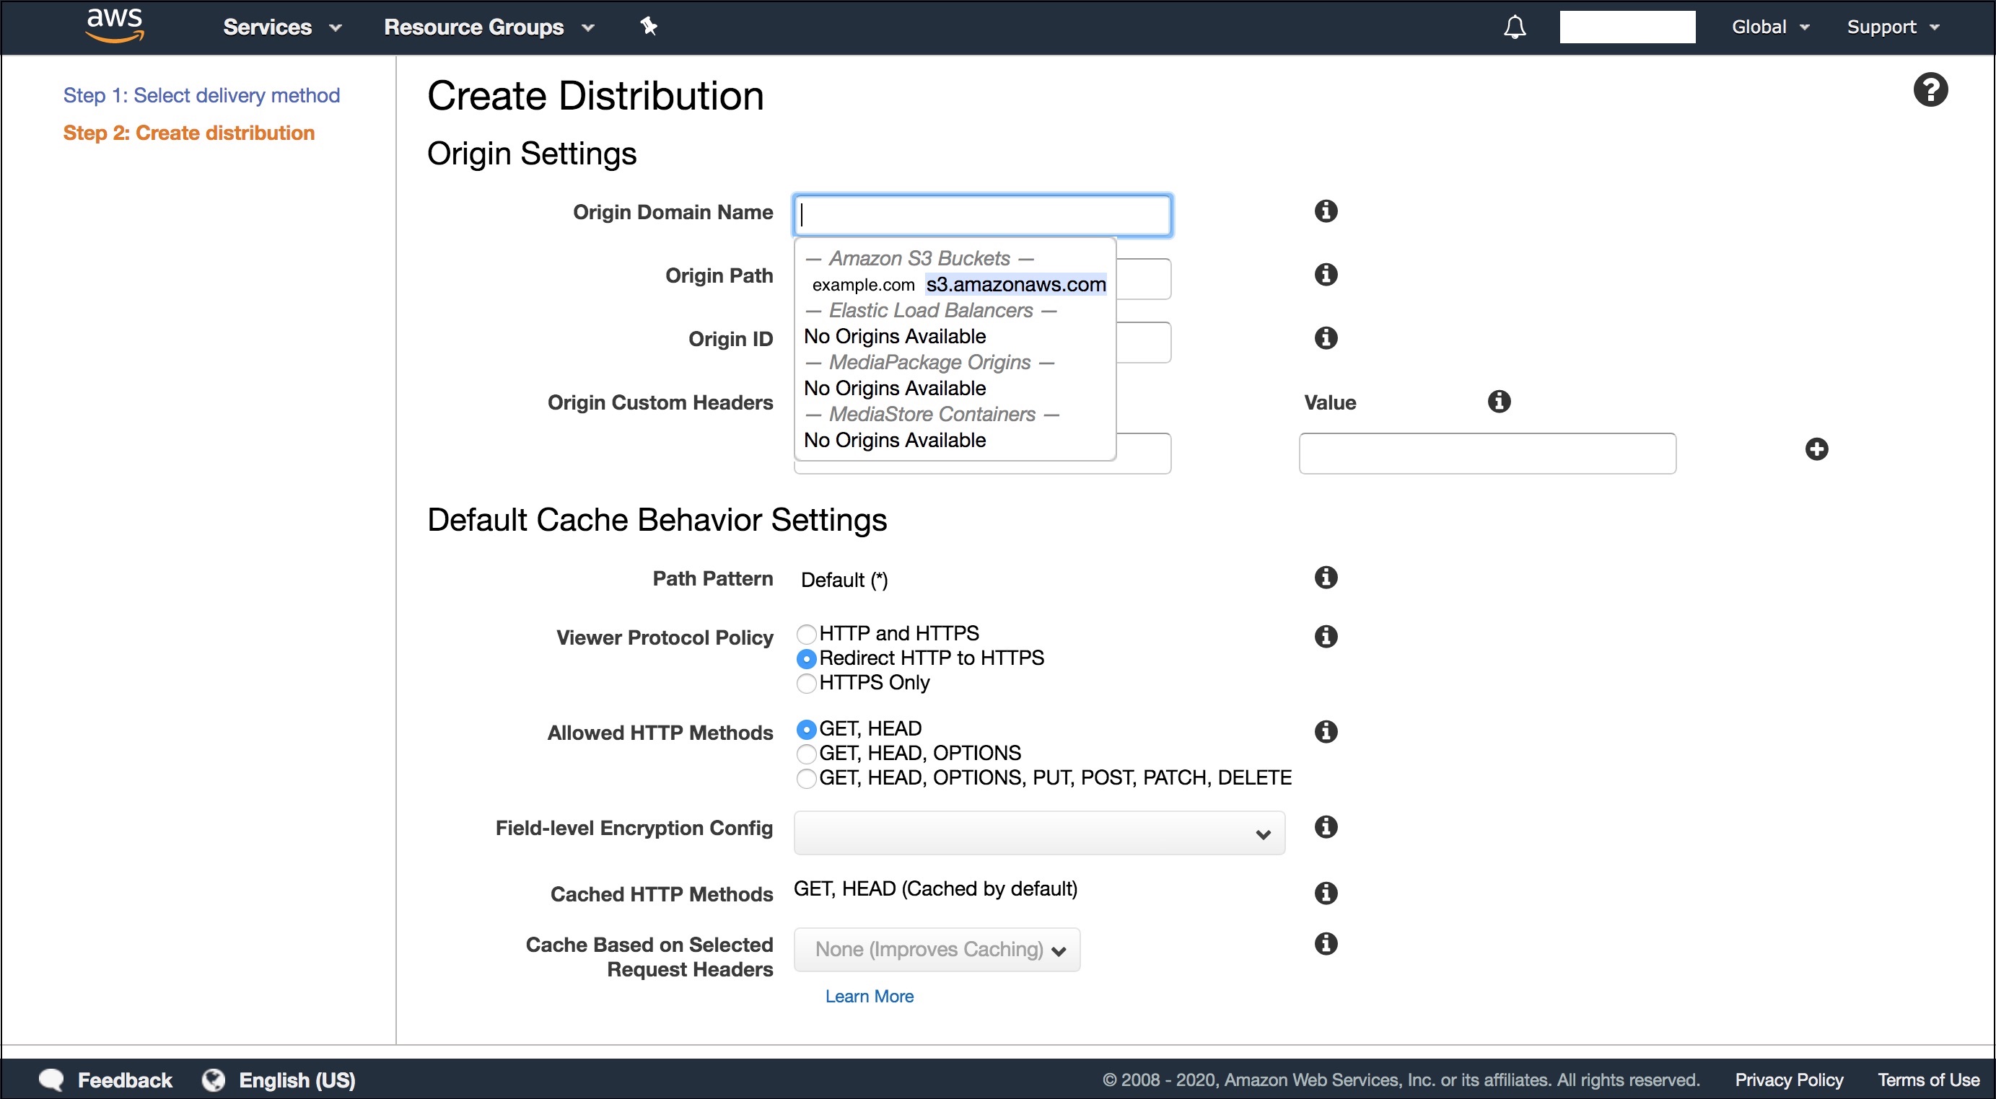Click No Origins Available under MediaPackage Origins

[895, 388]
